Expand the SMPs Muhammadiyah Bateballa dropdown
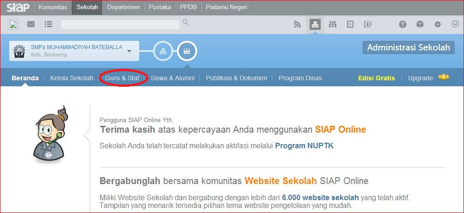Screen dimensions: 464x213 129,51
